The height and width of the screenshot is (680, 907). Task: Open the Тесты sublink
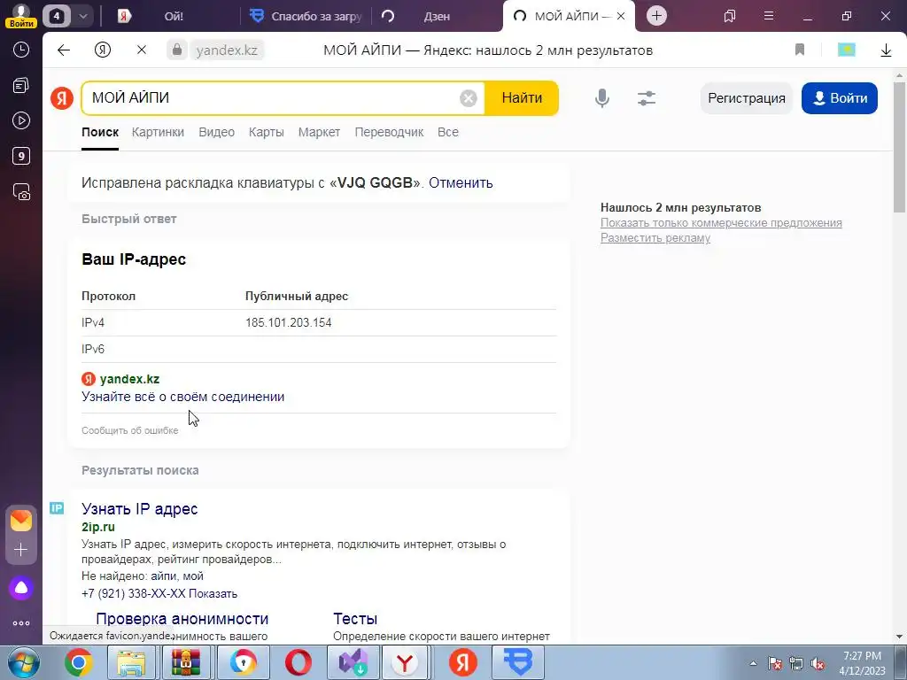(355, 619)
